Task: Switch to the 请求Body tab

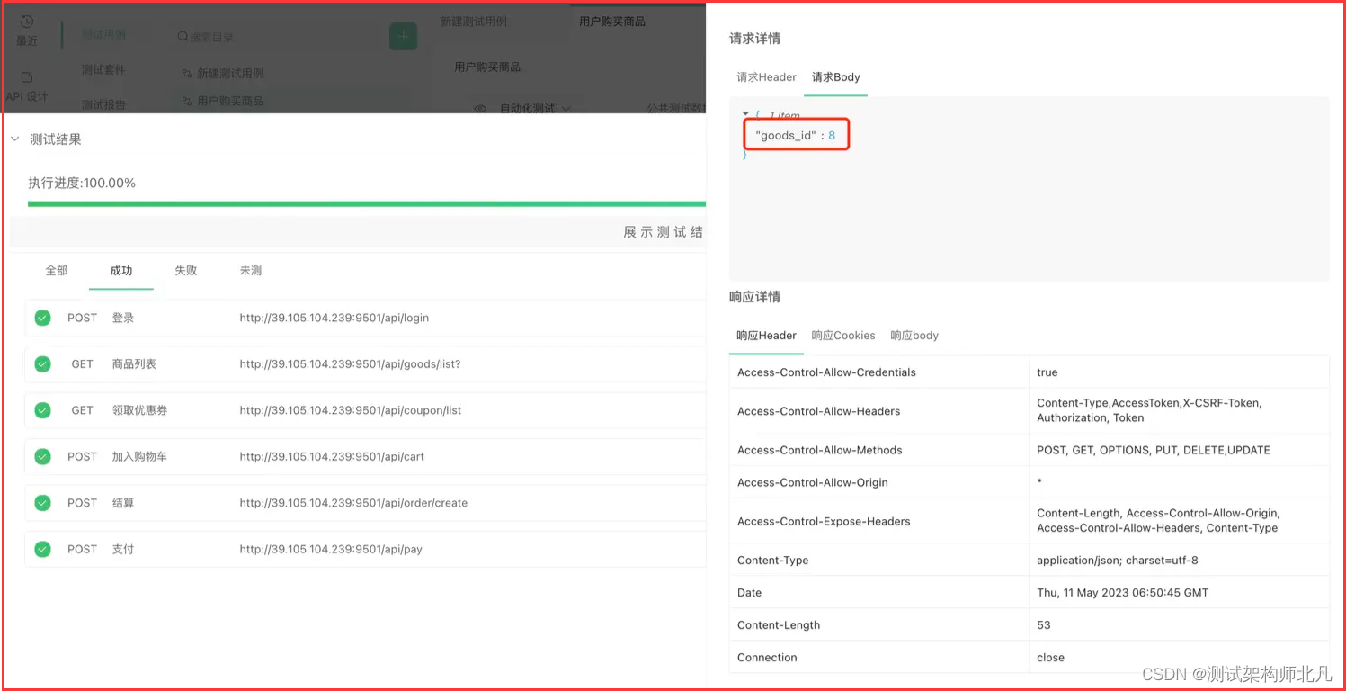Action: [836, 77]
